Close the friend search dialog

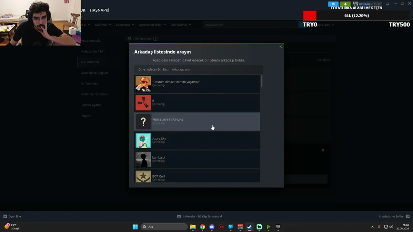point(281,47)
